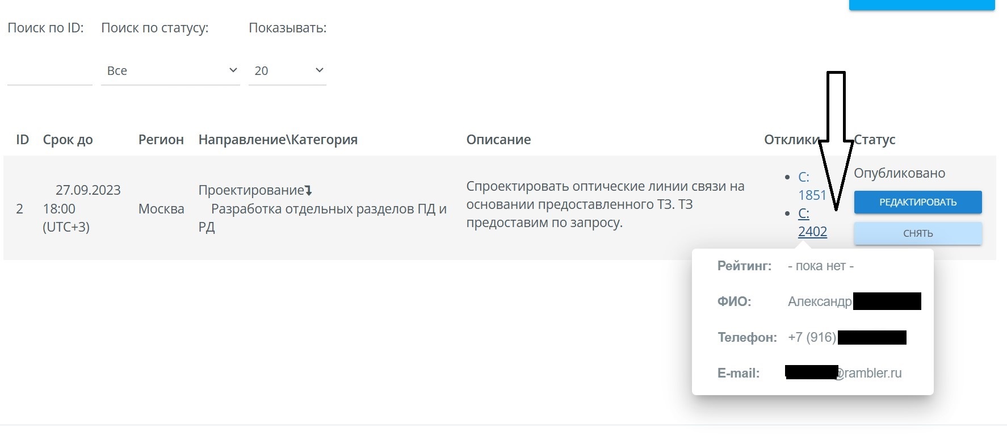Select the Регион column header

pyautogui.click(x=161, y=140)
